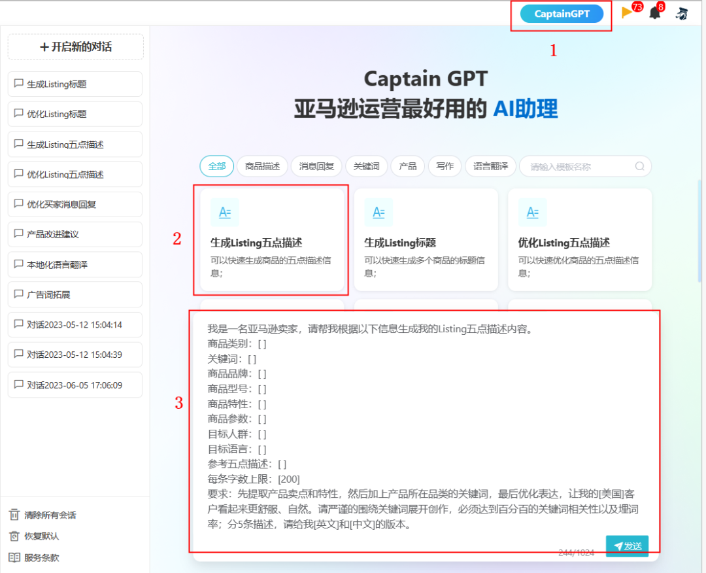Click chat icon beside 生成Listing标题 in sidebar
Viewport: 706px width, 573px height.
18,83
